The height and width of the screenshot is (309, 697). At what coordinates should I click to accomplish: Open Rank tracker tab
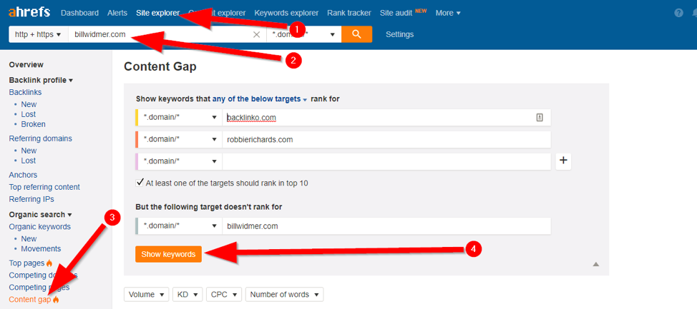coord(349,13)
